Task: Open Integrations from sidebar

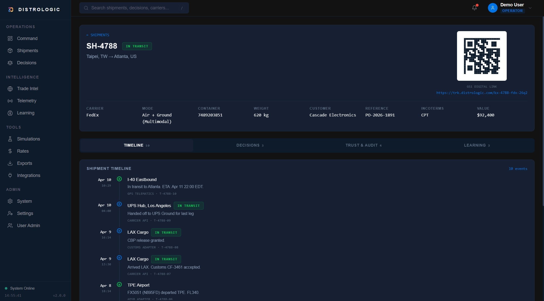Action: point(28,175)
